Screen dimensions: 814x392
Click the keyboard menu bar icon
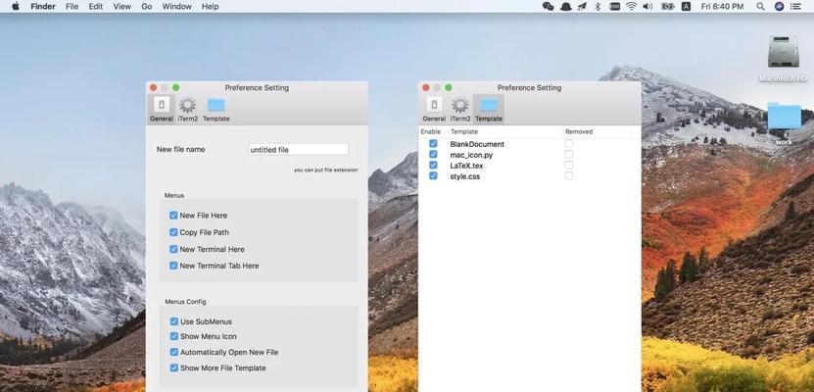[614, 6]
